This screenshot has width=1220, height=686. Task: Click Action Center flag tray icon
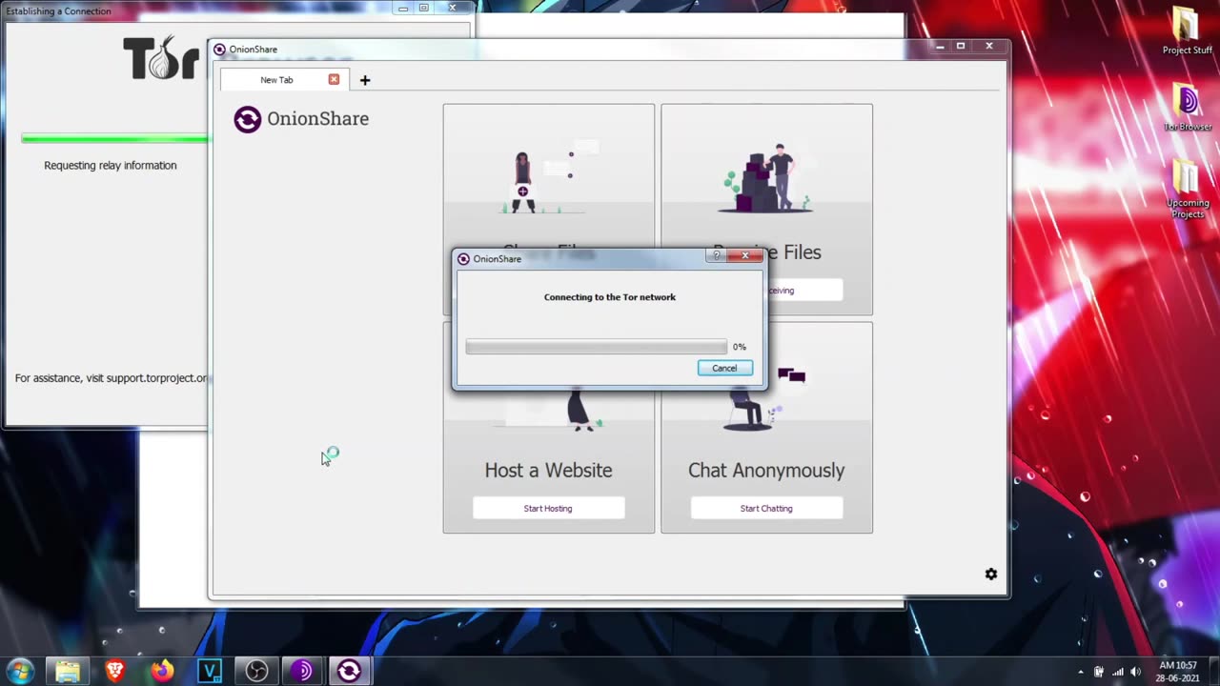click(x=1098, y=672)
